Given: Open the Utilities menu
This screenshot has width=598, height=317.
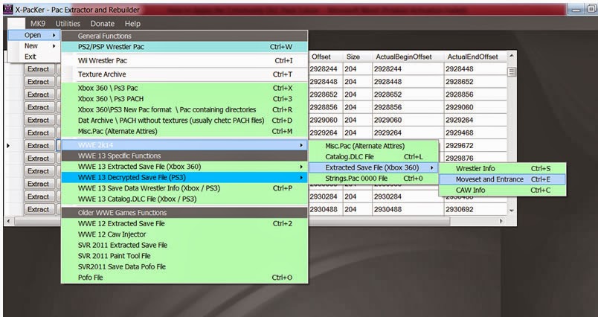Looking at the screenshot, I should coord(68,24).
